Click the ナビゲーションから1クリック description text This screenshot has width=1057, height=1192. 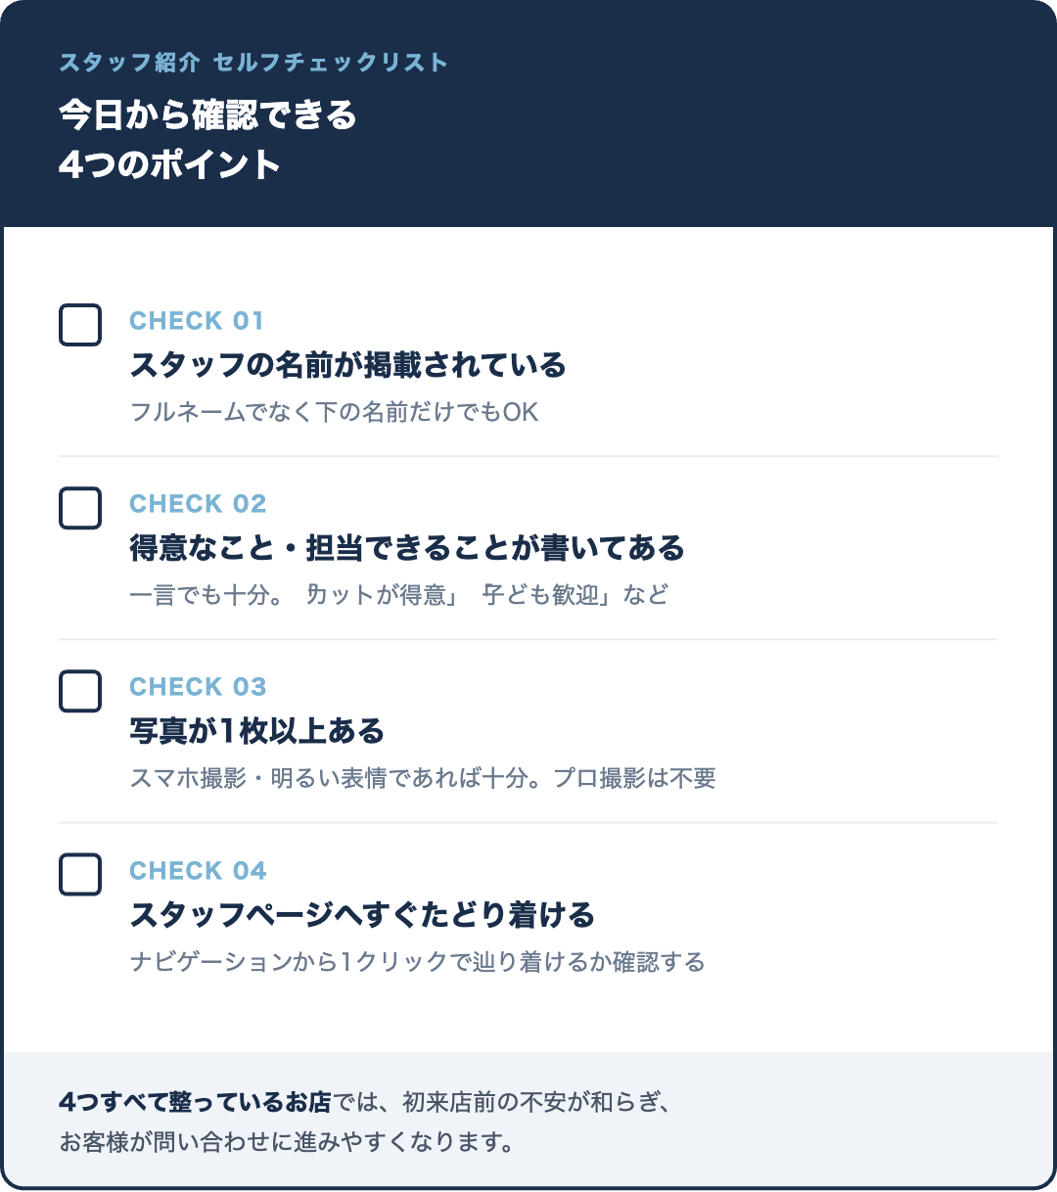click(417, 963)
